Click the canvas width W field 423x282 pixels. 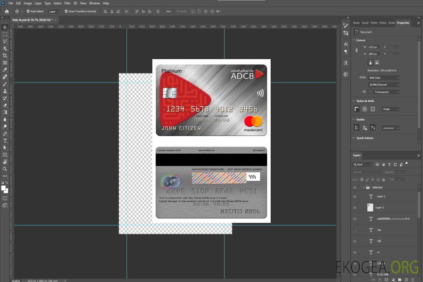tap(374, 47)
